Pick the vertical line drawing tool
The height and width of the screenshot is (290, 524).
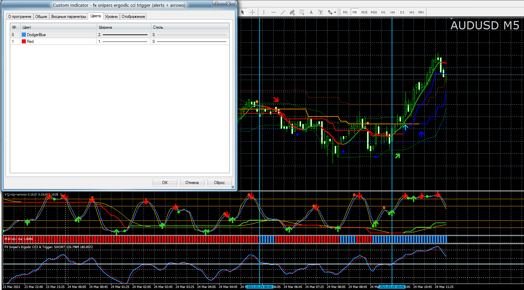[264, 12]
